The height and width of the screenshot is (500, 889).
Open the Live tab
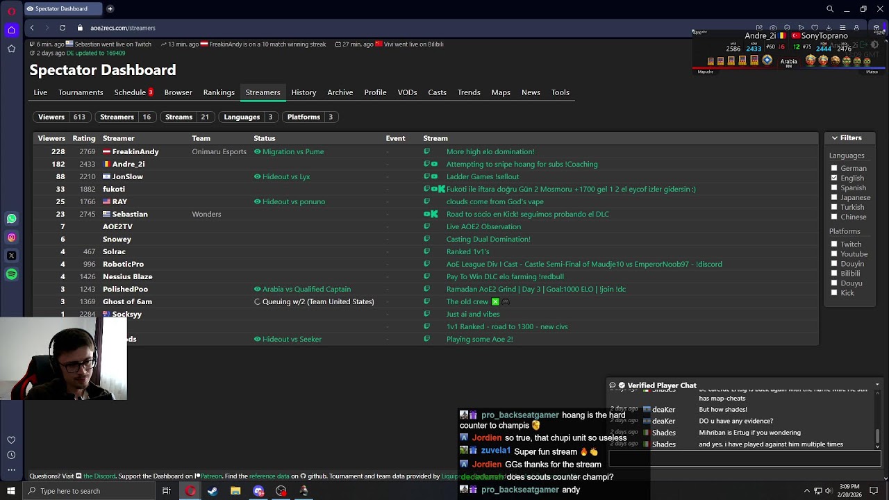click(40, 92)
